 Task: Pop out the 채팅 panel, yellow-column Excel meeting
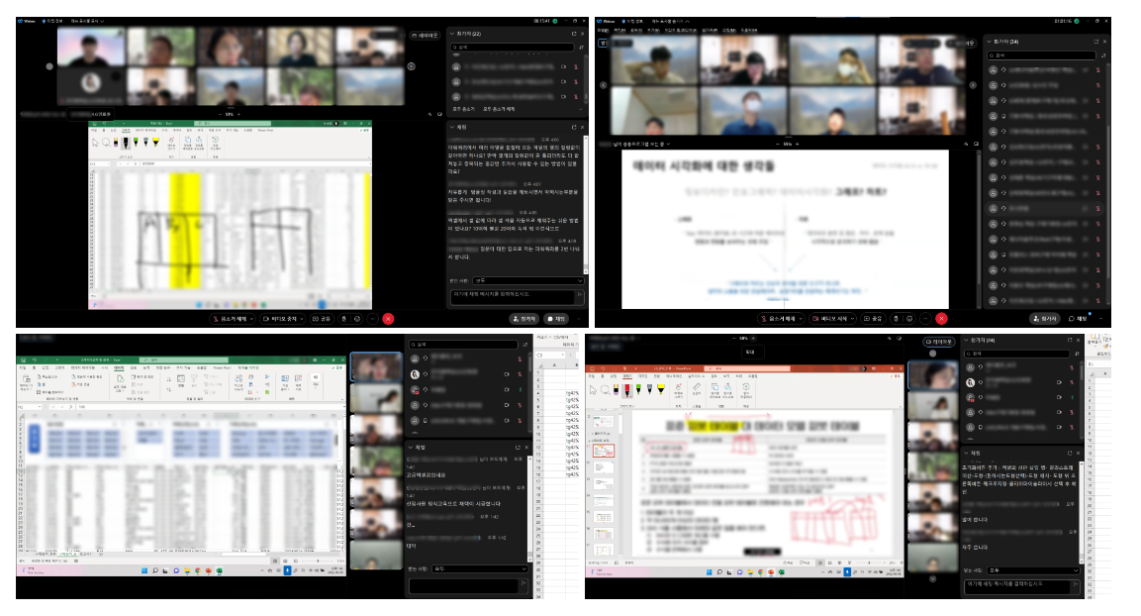(x=573, y=127)
